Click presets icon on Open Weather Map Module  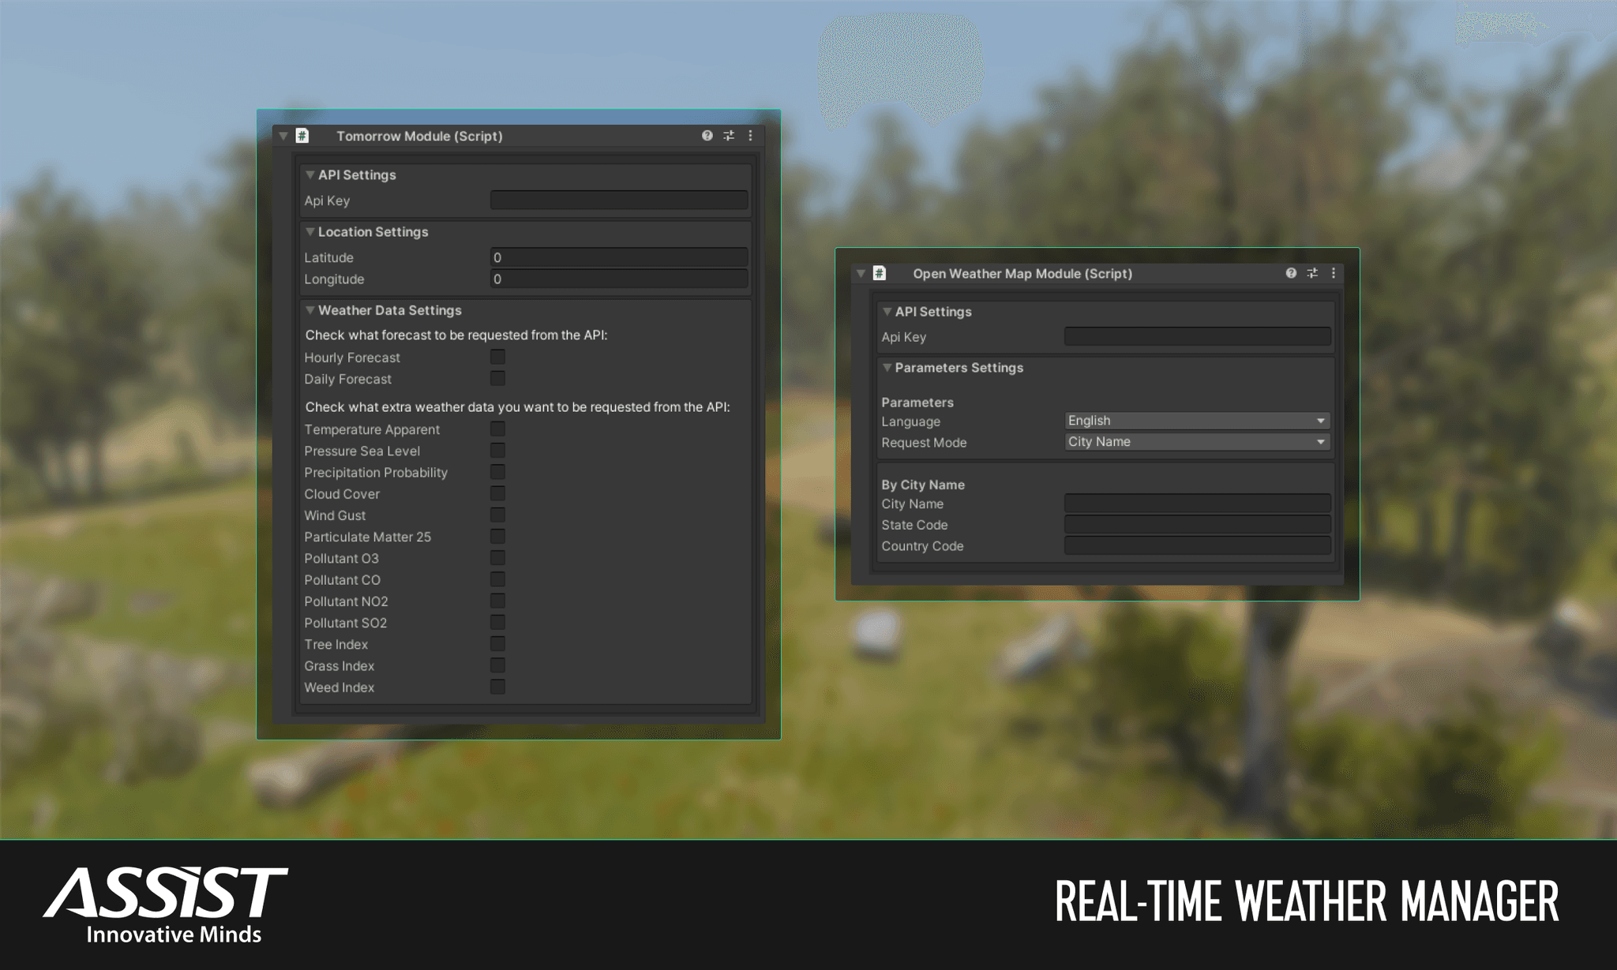(1312, 273)
